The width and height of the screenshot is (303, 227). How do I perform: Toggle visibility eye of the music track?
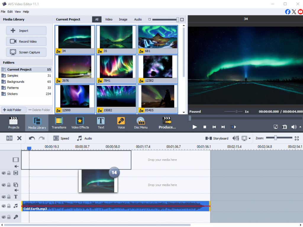(x=4, y=206)
